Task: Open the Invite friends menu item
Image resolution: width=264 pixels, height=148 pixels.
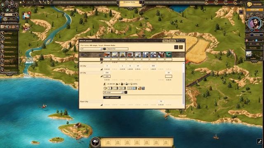Action: click(9, 66)
